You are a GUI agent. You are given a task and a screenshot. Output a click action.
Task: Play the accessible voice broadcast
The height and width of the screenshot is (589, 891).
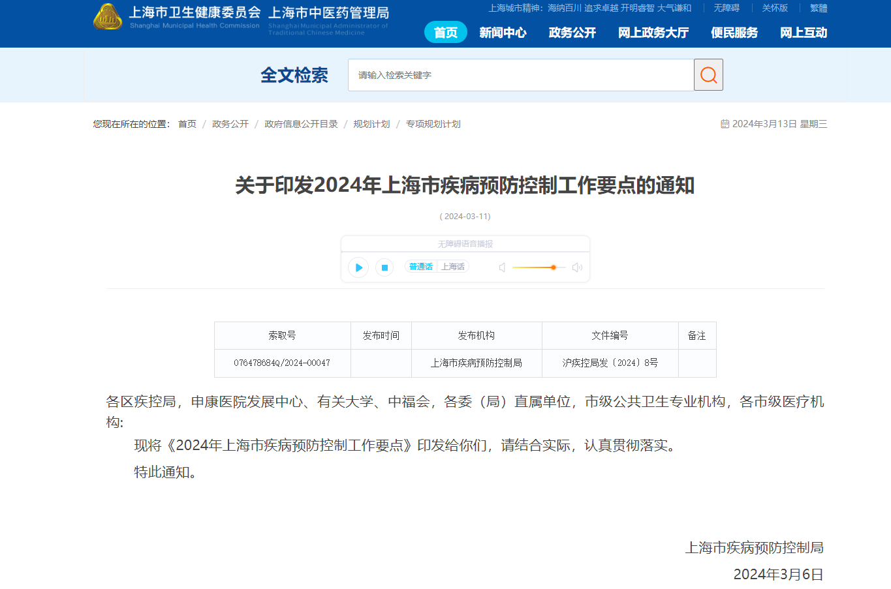(358, 267)
